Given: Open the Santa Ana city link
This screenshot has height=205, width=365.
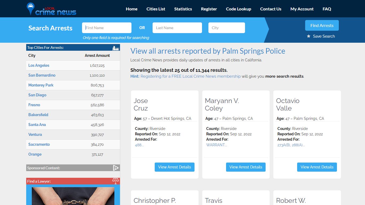Looking at the screenshot, I should (x=37, y=125).
